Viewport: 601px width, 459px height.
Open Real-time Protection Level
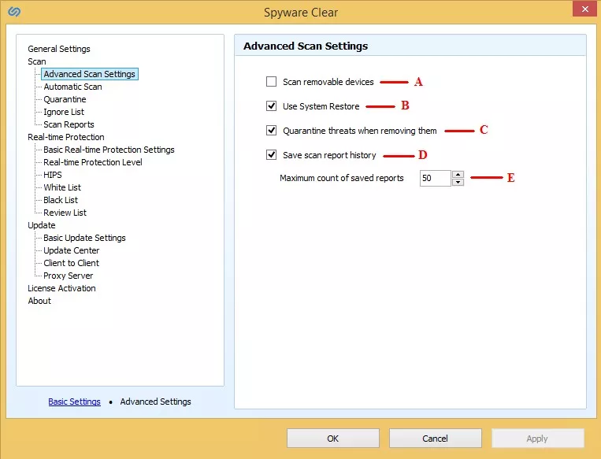pos(93,162)
